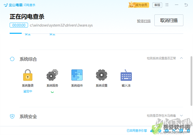Open 客服 customer service
Screen dimensions: 193x135
pos(157,5)
